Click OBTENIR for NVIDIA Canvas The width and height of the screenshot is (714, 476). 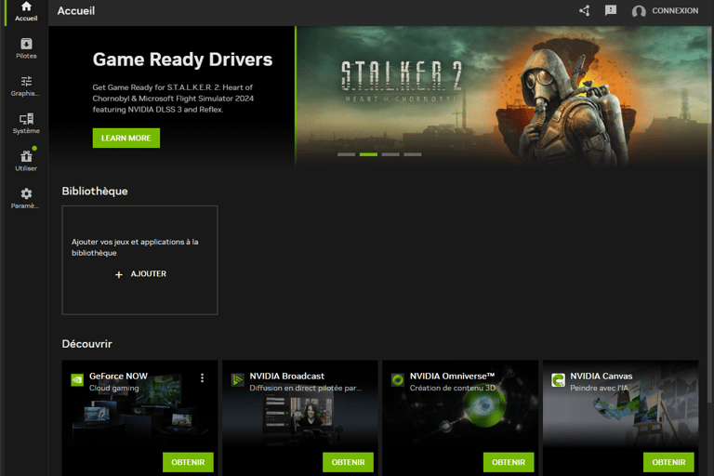pos(668,462)
